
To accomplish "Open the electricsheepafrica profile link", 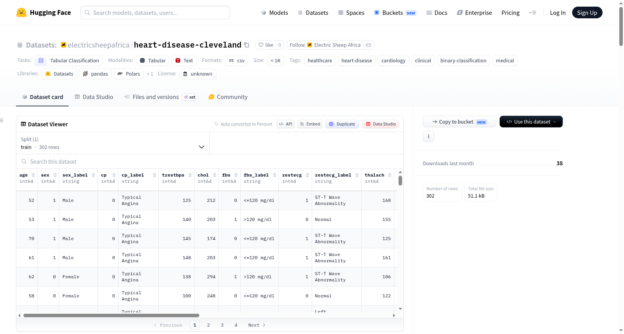I will click(98, 45).
